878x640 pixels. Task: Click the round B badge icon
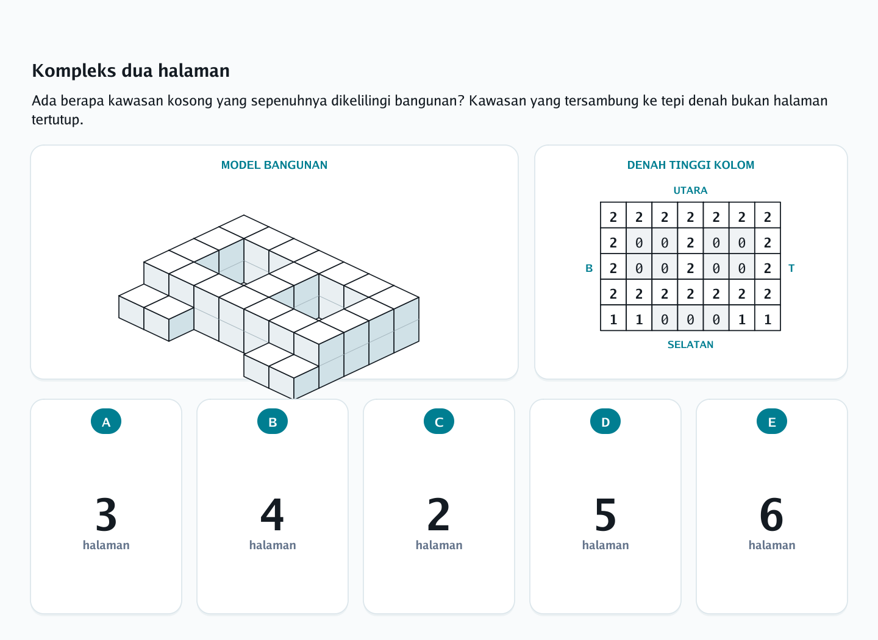point(273,422)
